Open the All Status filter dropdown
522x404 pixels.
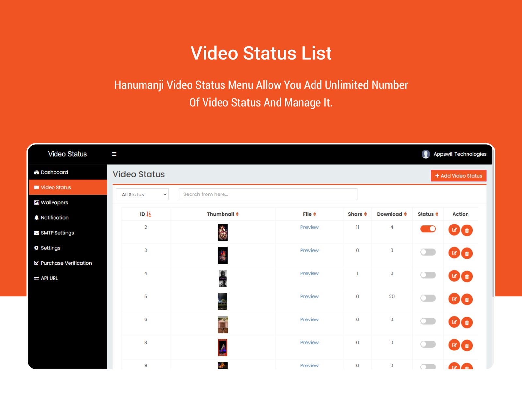[x=142, y=194]
